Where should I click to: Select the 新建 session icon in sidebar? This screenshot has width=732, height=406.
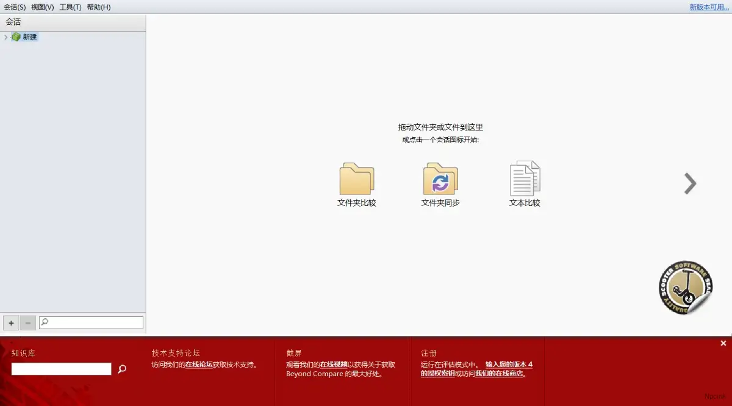point(29,37)
